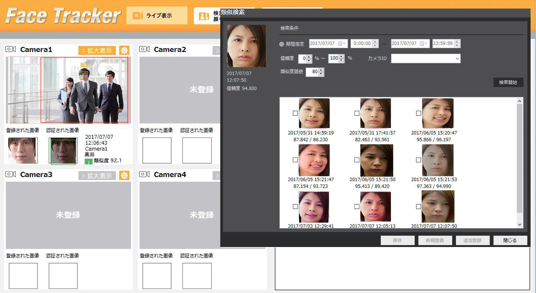Click results list scrollbar up arrow

520,101
